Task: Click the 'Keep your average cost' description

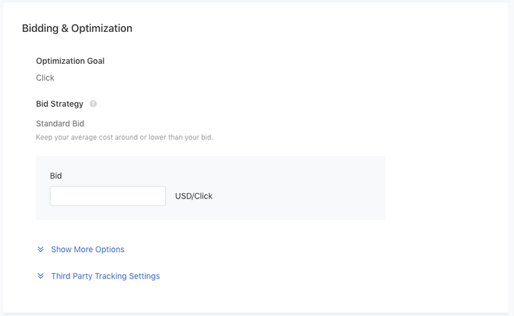Action: [x=124, y=138]
